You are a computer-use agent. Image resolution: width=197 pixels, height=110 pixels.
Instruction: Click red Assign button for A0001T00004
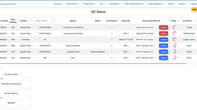163,34
